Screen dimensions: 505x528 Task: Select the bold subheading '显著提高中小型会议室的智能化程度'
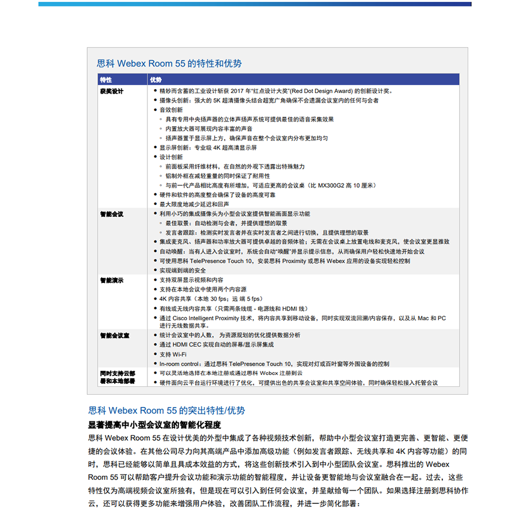tap(154, 425)
